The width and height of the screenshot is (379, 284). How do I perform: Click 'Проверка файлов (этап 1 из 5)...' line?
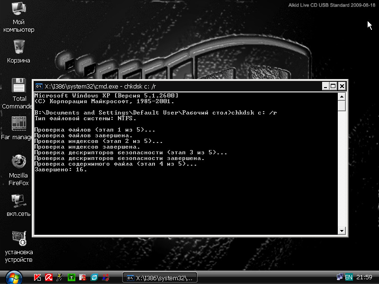(95, 130)
